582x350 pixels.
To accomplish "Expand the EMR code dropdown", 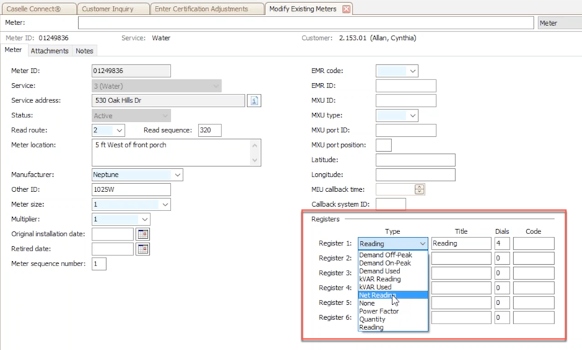I will [x=412, y=72].
